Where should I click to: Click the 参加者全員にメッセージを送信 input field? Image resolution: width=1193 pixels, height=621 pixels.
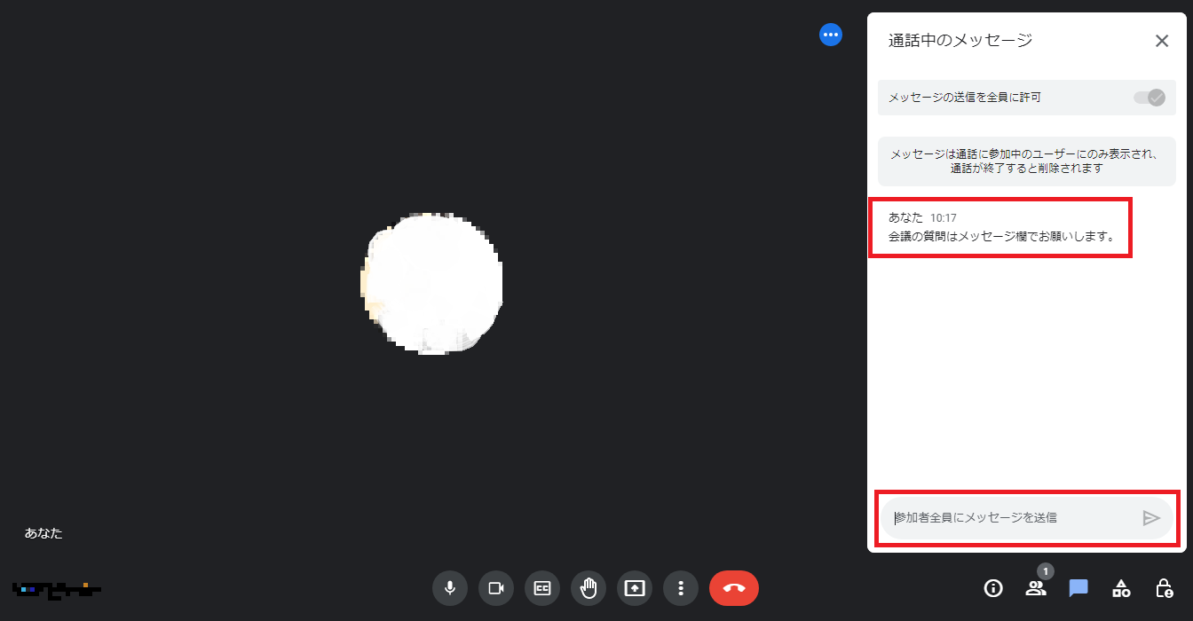tap(1011, 518)
